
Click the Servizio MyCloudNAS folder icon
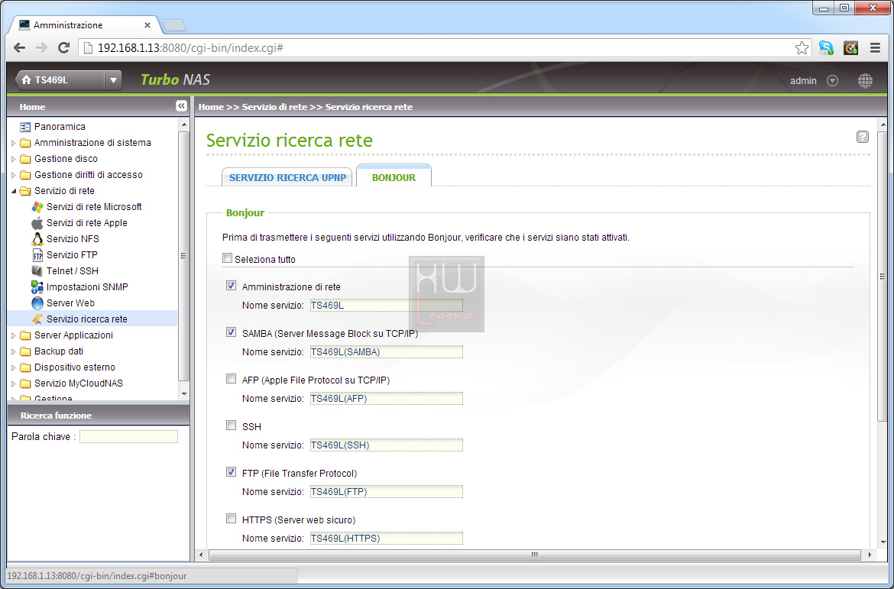click(x=25, y=383)
